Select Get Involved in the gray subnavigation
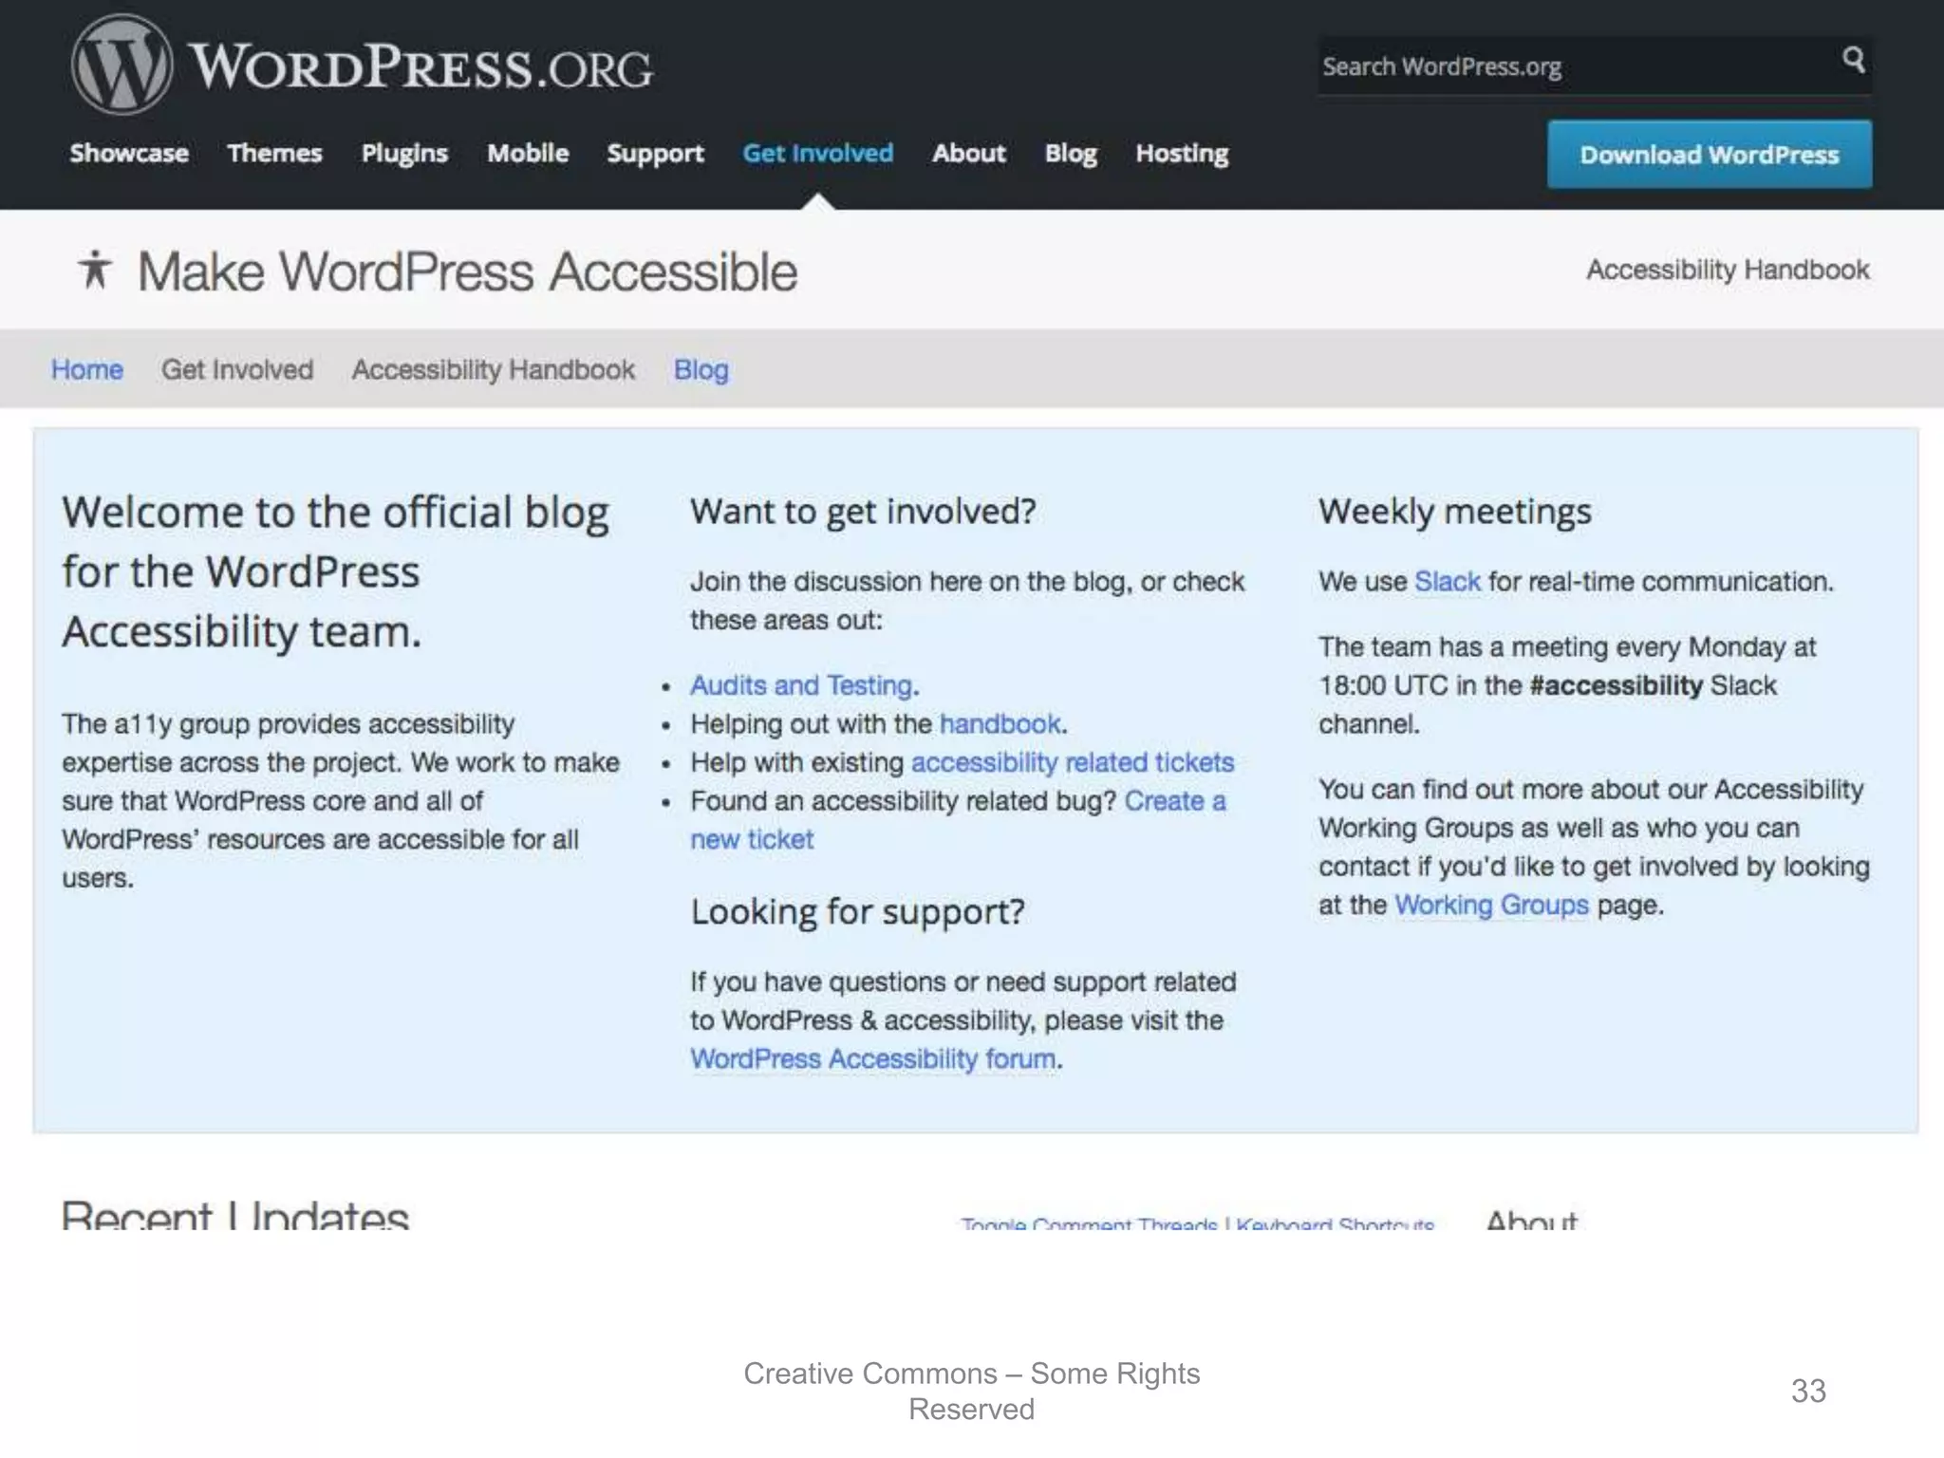 (x=237, y=369)
